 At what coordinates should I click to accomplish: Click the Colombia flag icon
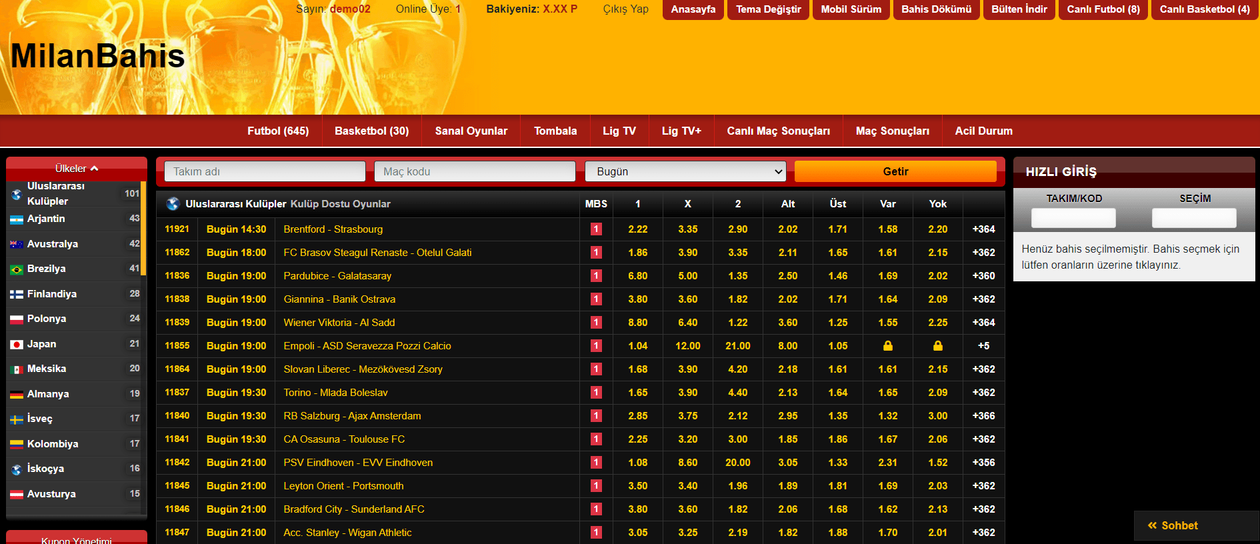click(17, 445)
